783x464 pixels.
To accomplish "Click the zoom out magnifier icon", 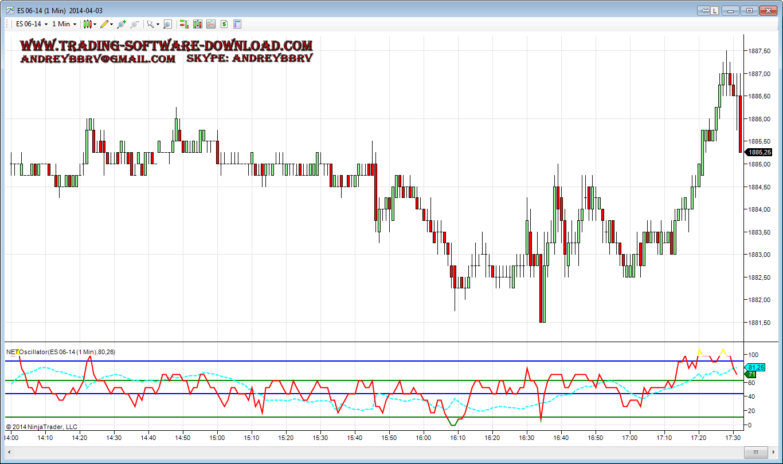I will click(x=135, y=24).
